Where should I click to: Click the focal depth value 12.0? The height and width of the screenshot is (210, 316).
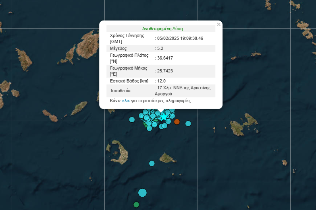coord(161,81)
